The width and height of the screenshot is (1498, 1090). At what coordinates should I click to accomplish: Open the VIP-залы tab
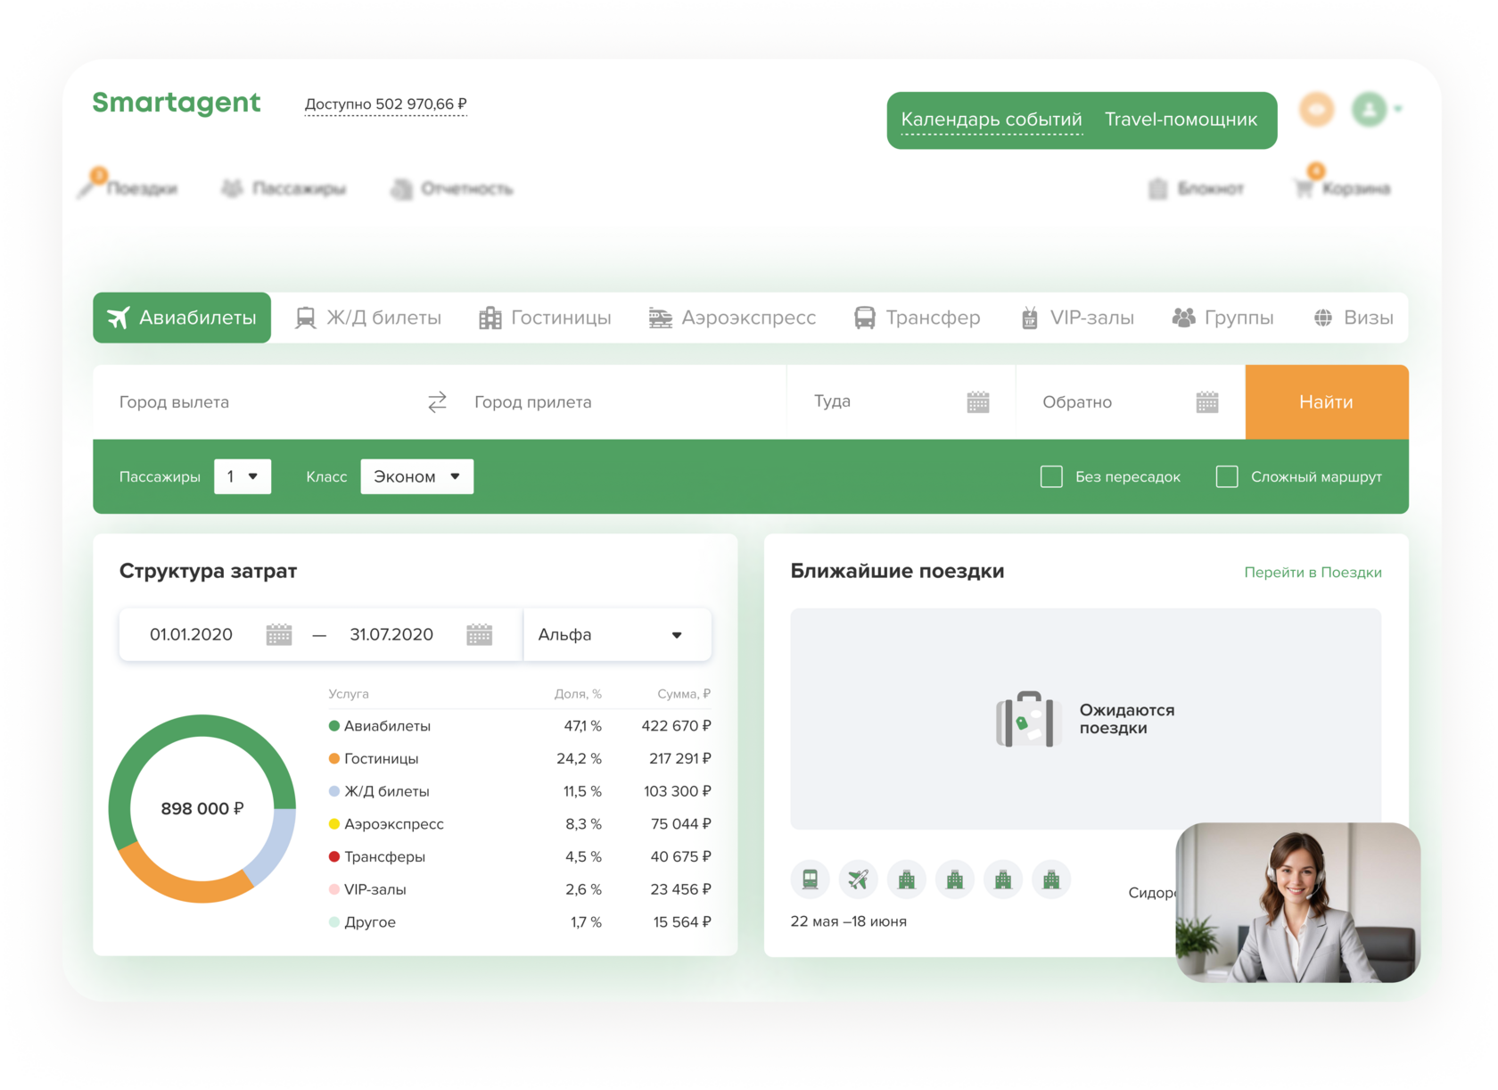[1077, 318]
